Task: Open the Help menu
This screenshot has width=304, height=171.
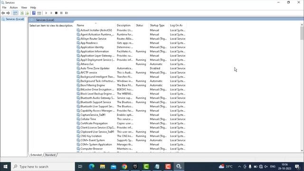Action: pyautogui.click(x=33, y=8)
